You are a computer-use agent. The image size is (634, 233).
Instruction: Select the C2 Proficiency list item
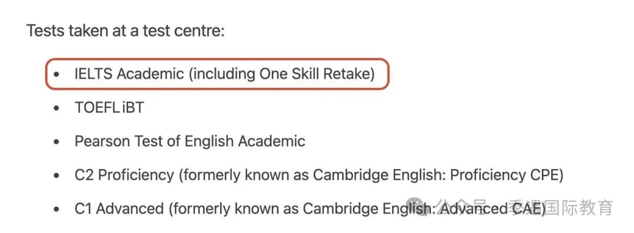[x=319, y=175]
